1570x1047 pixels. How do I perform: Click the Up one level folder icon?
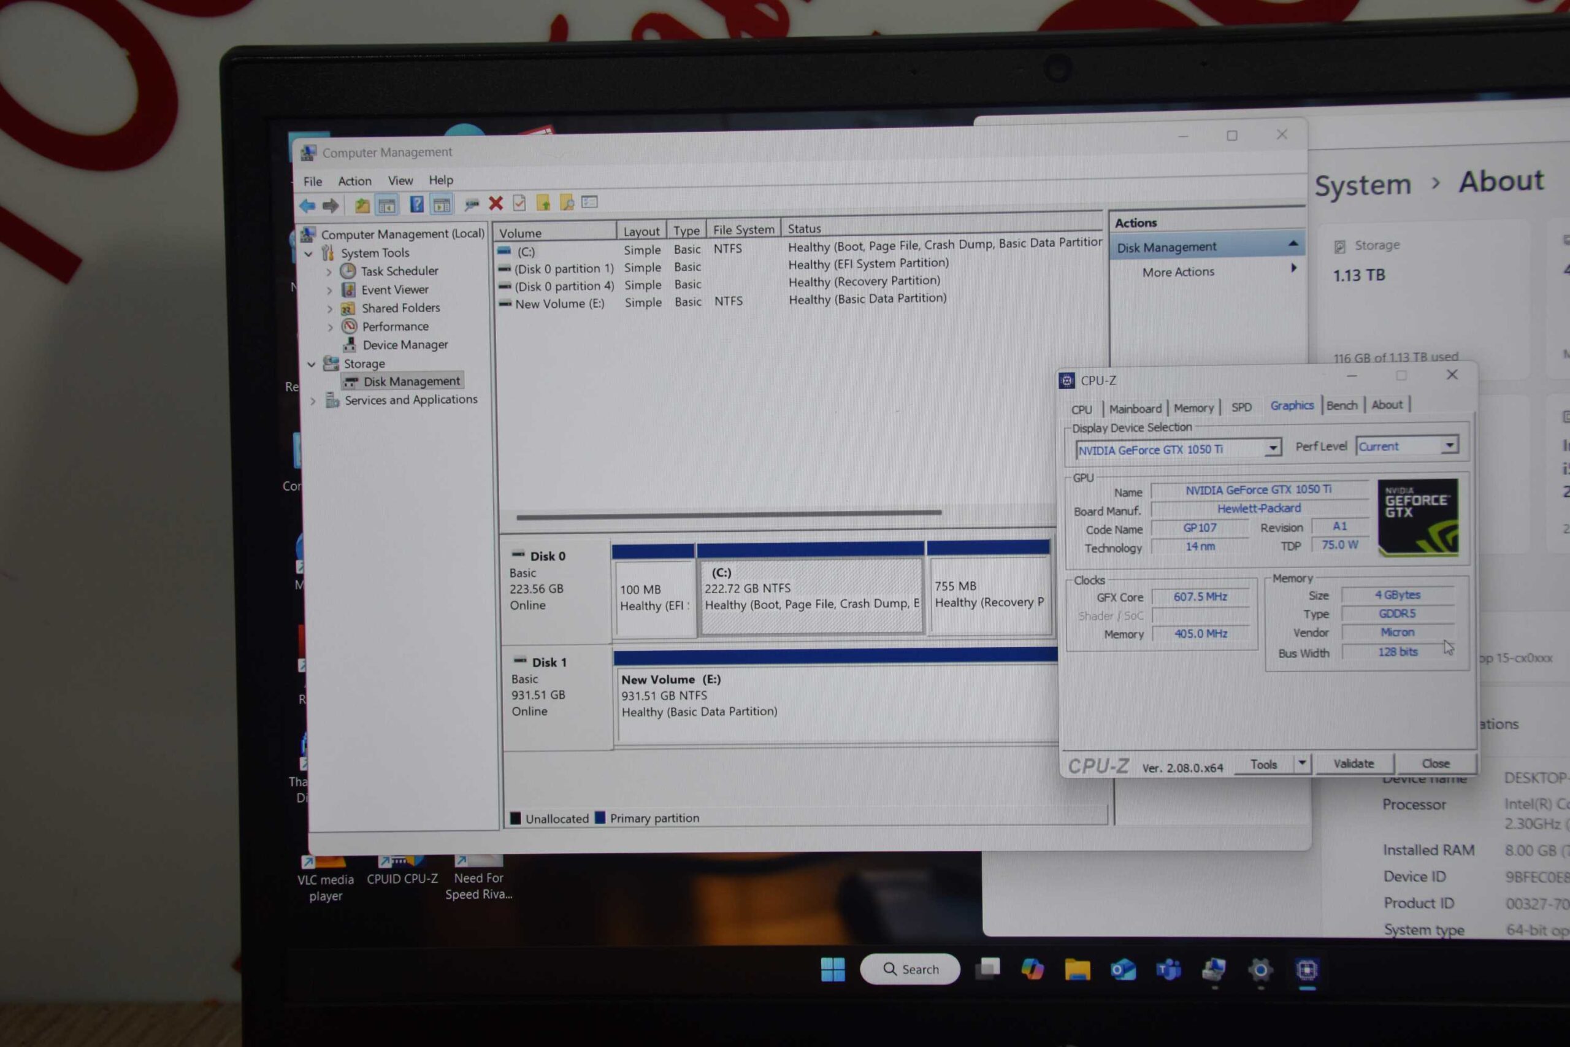[362, 205]
